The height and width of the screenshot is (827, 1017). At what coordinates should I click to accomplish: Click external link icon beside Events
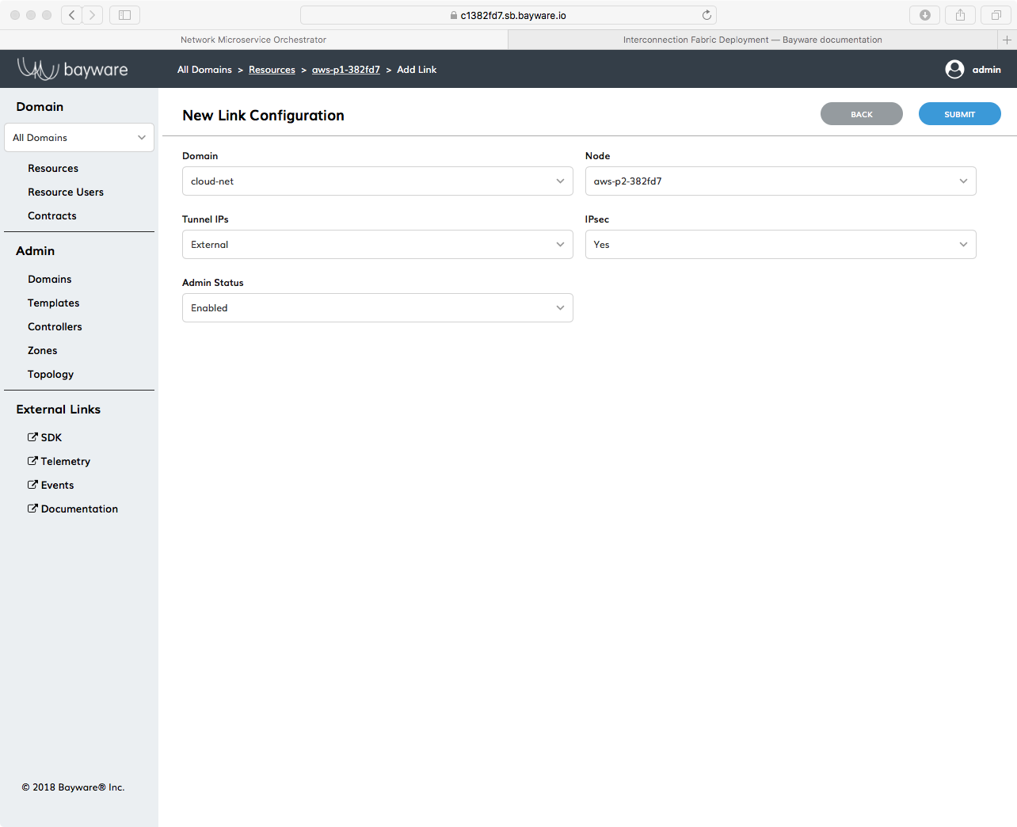[32, 484]
